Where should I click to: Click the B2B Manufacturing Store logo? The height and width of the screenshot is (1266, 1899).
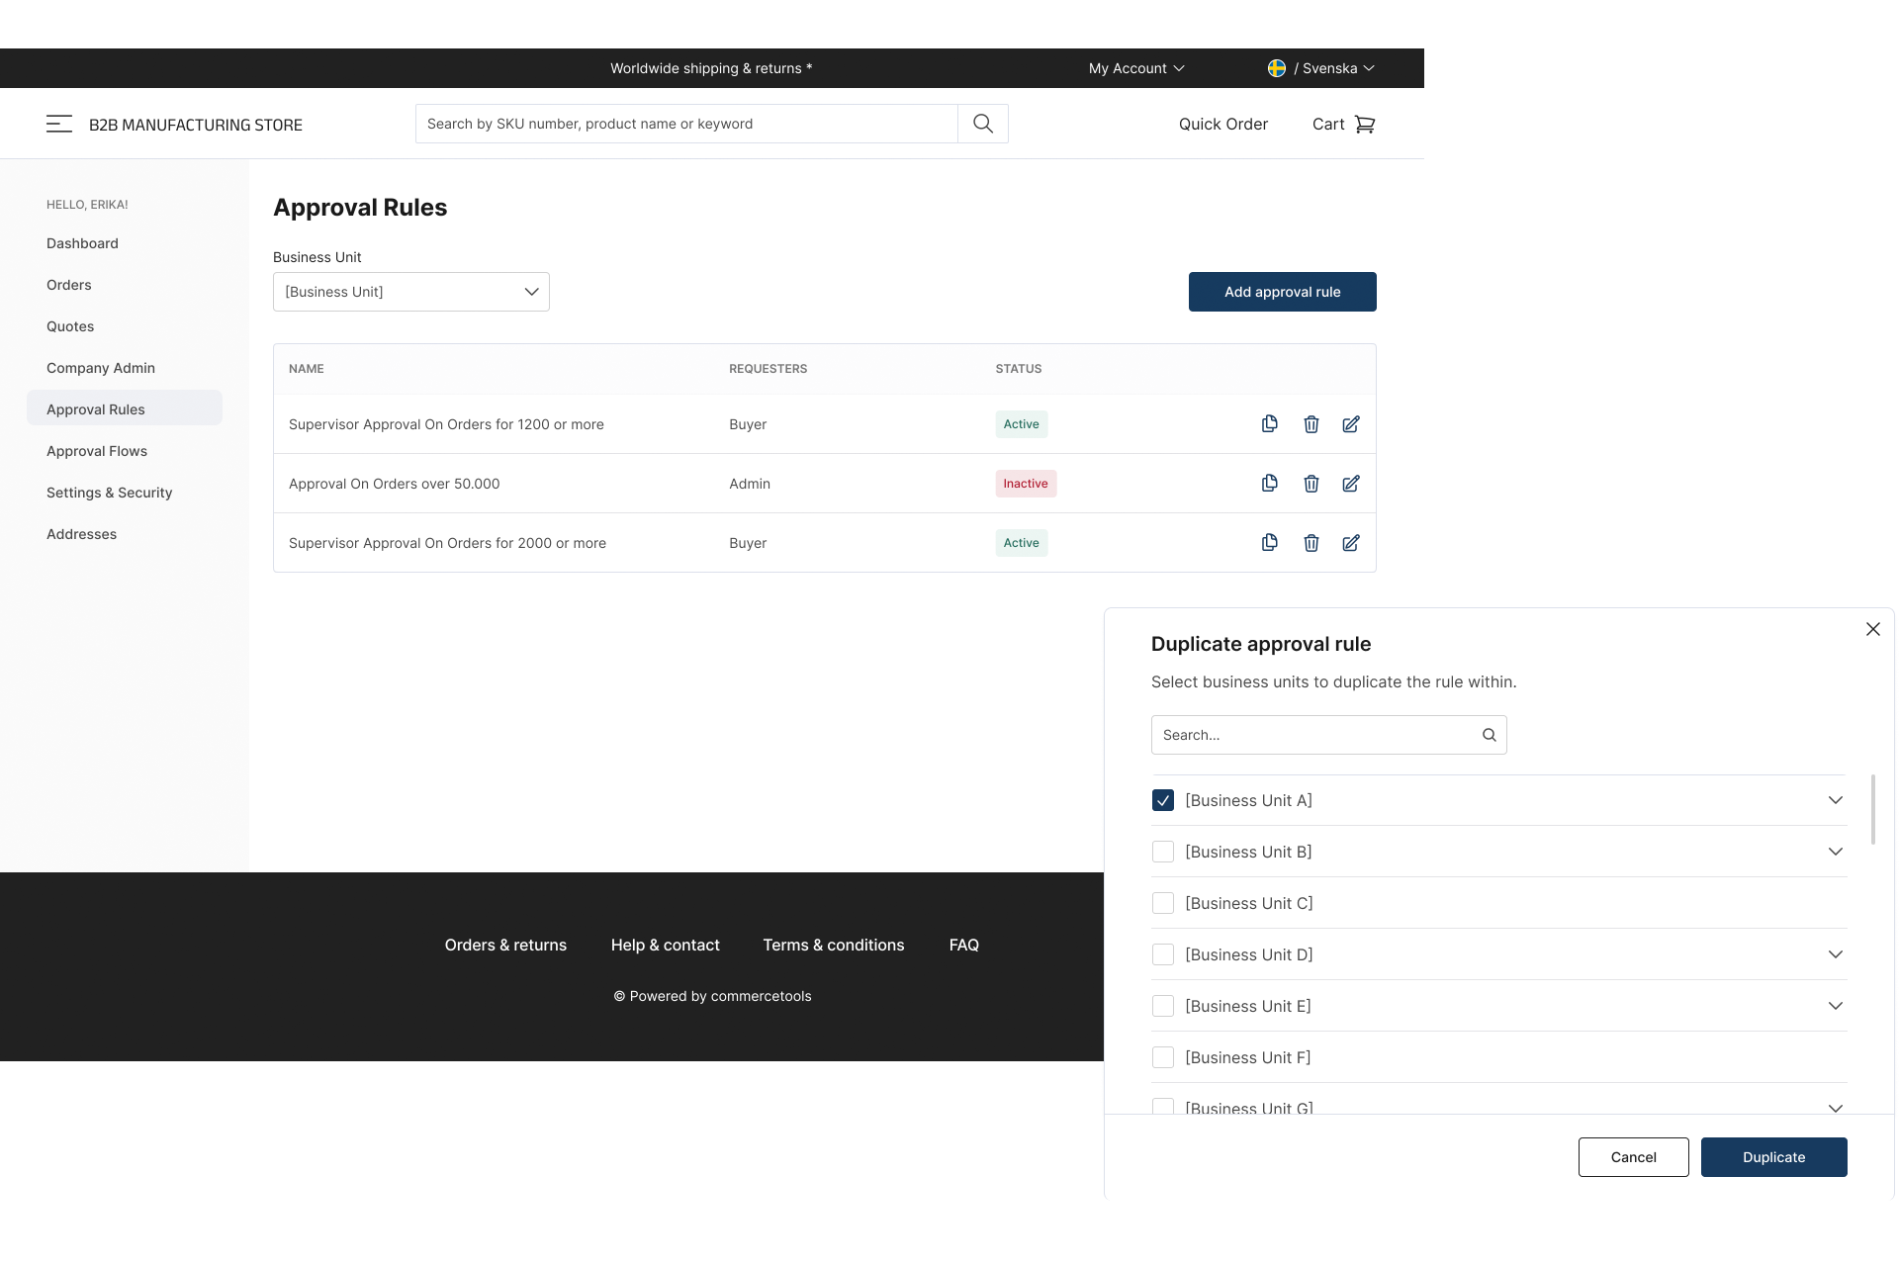(196, 125)
